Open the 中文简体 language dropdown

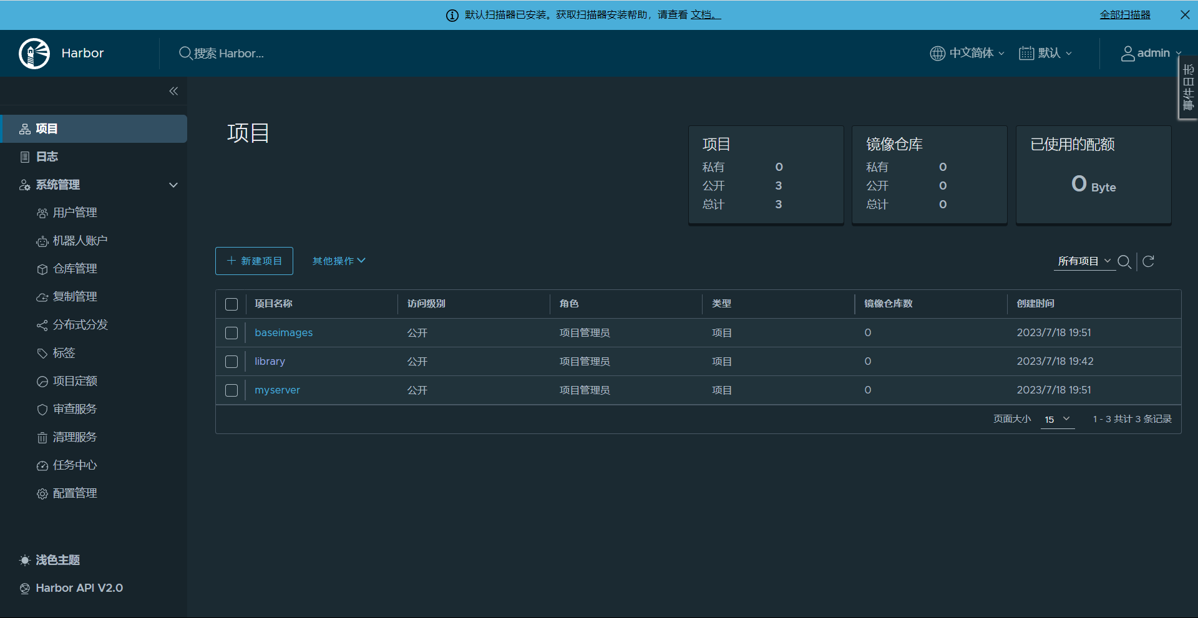point(967,53)
